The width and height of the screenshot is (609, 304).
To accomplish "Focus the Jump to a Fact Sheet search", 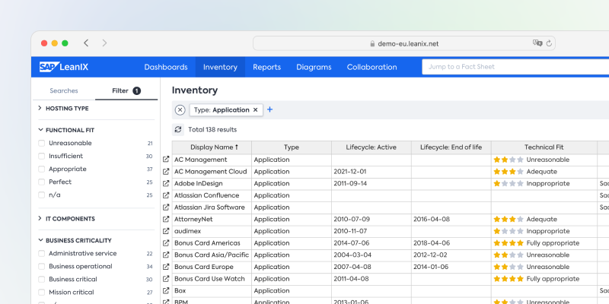I will pyautogui.click(x=515, y=67).
